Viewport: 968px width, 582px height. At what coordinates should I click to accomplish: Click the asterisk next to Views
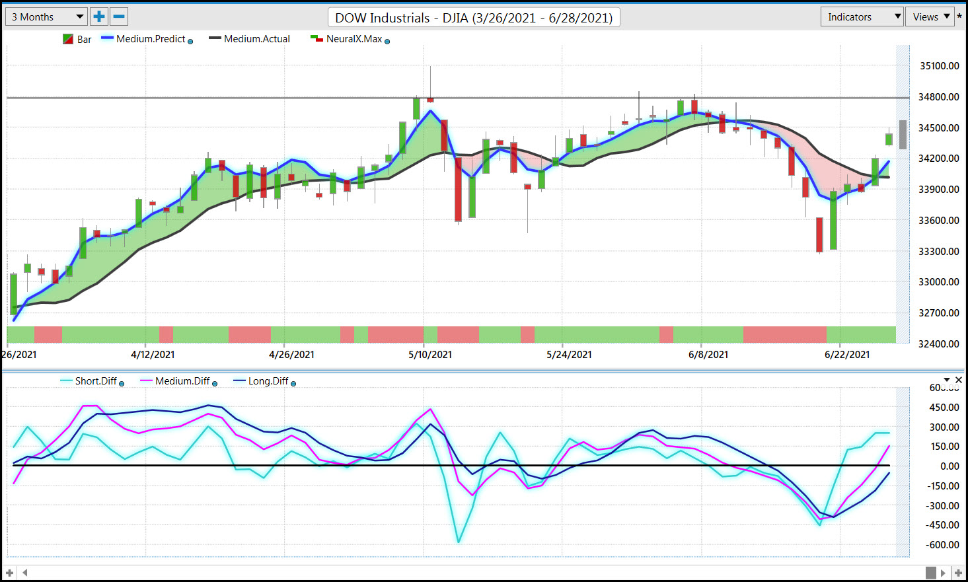(x=959, y=18)
